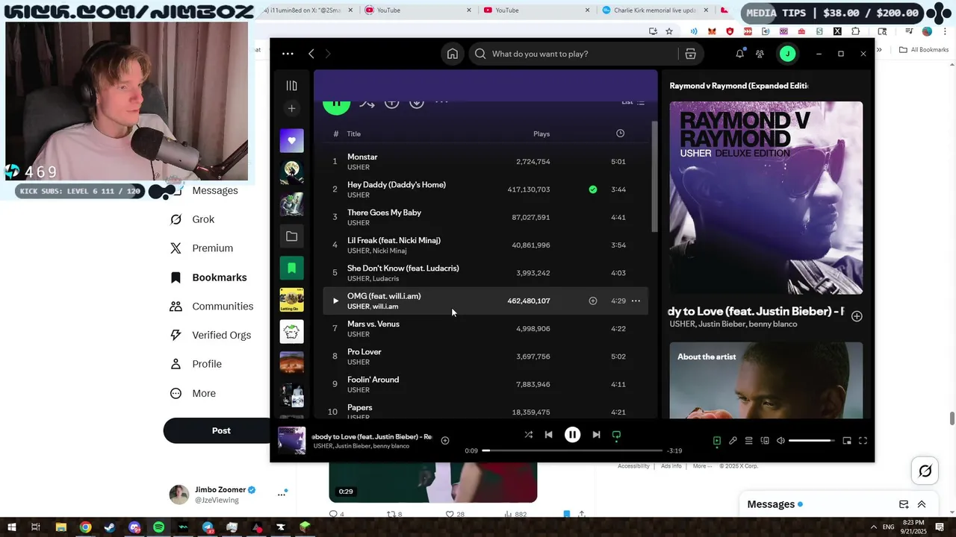Viewport: 956px width, 537px height.
Task: Add OMG to Liked Songs
Action: point(592,301)
